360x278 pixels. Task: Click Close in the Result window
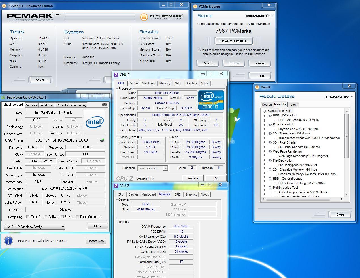click(340, 214)
